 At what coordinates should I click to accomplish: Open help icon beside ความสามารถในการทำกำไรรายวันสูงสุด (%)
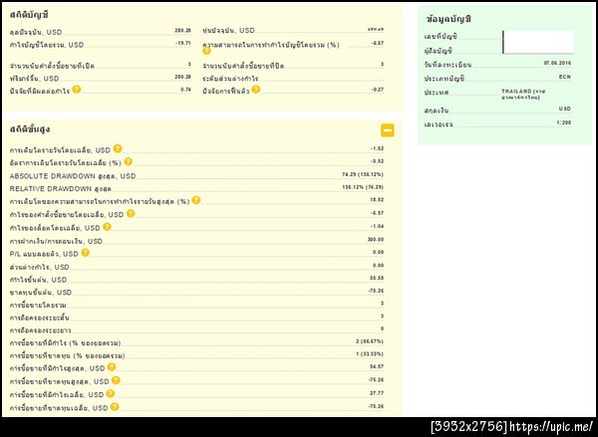196,200
